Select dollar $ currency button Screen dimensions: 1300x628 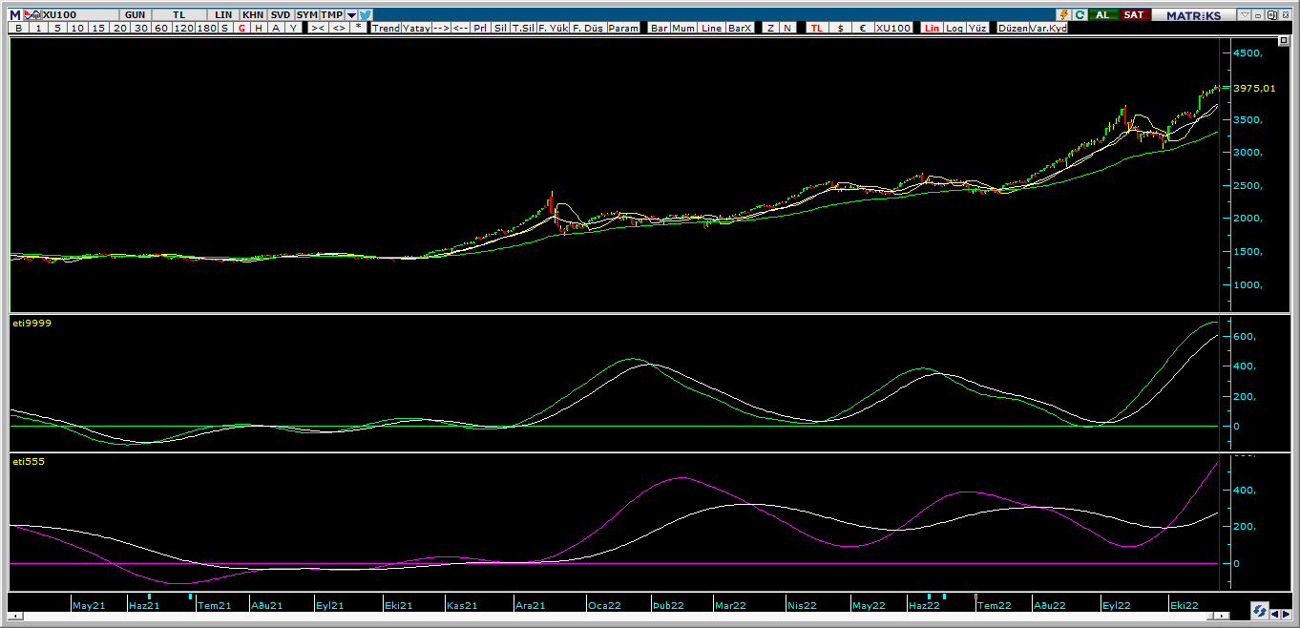click(x=841, y=28)
